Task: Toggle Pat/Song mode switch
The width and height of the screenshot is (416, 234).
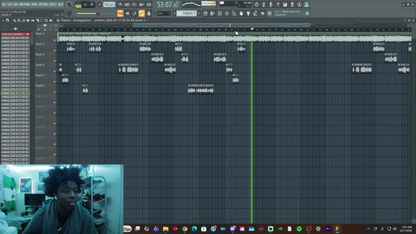Action: [78, 5]
